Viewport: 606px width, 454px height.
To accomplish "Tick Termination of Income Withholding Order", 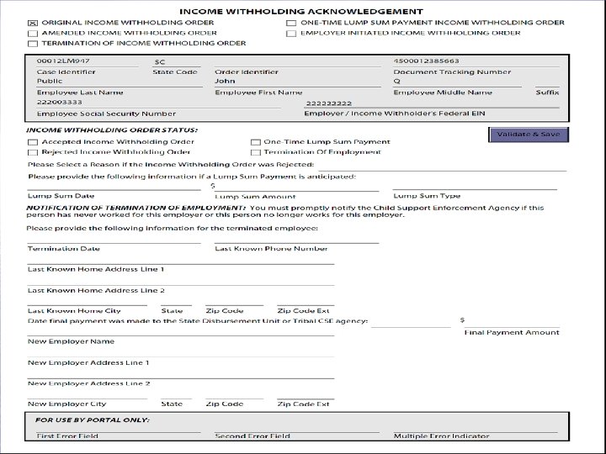I will tap(33, 44).
